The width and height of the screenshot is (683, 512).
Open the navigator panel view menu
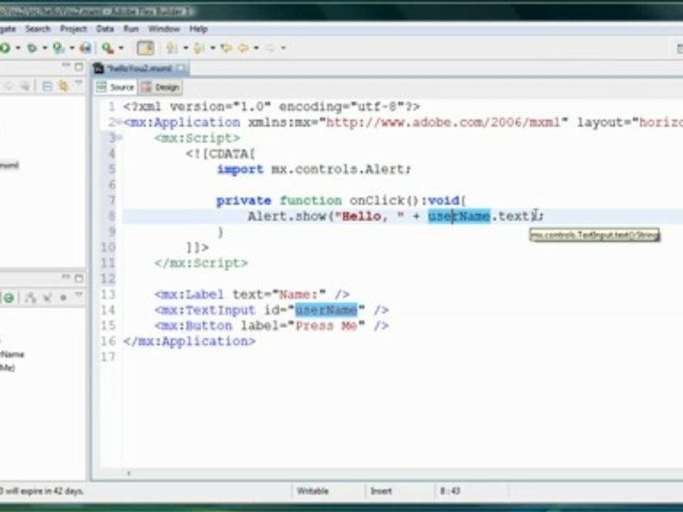pyautogui.click(x=78, y=82)
